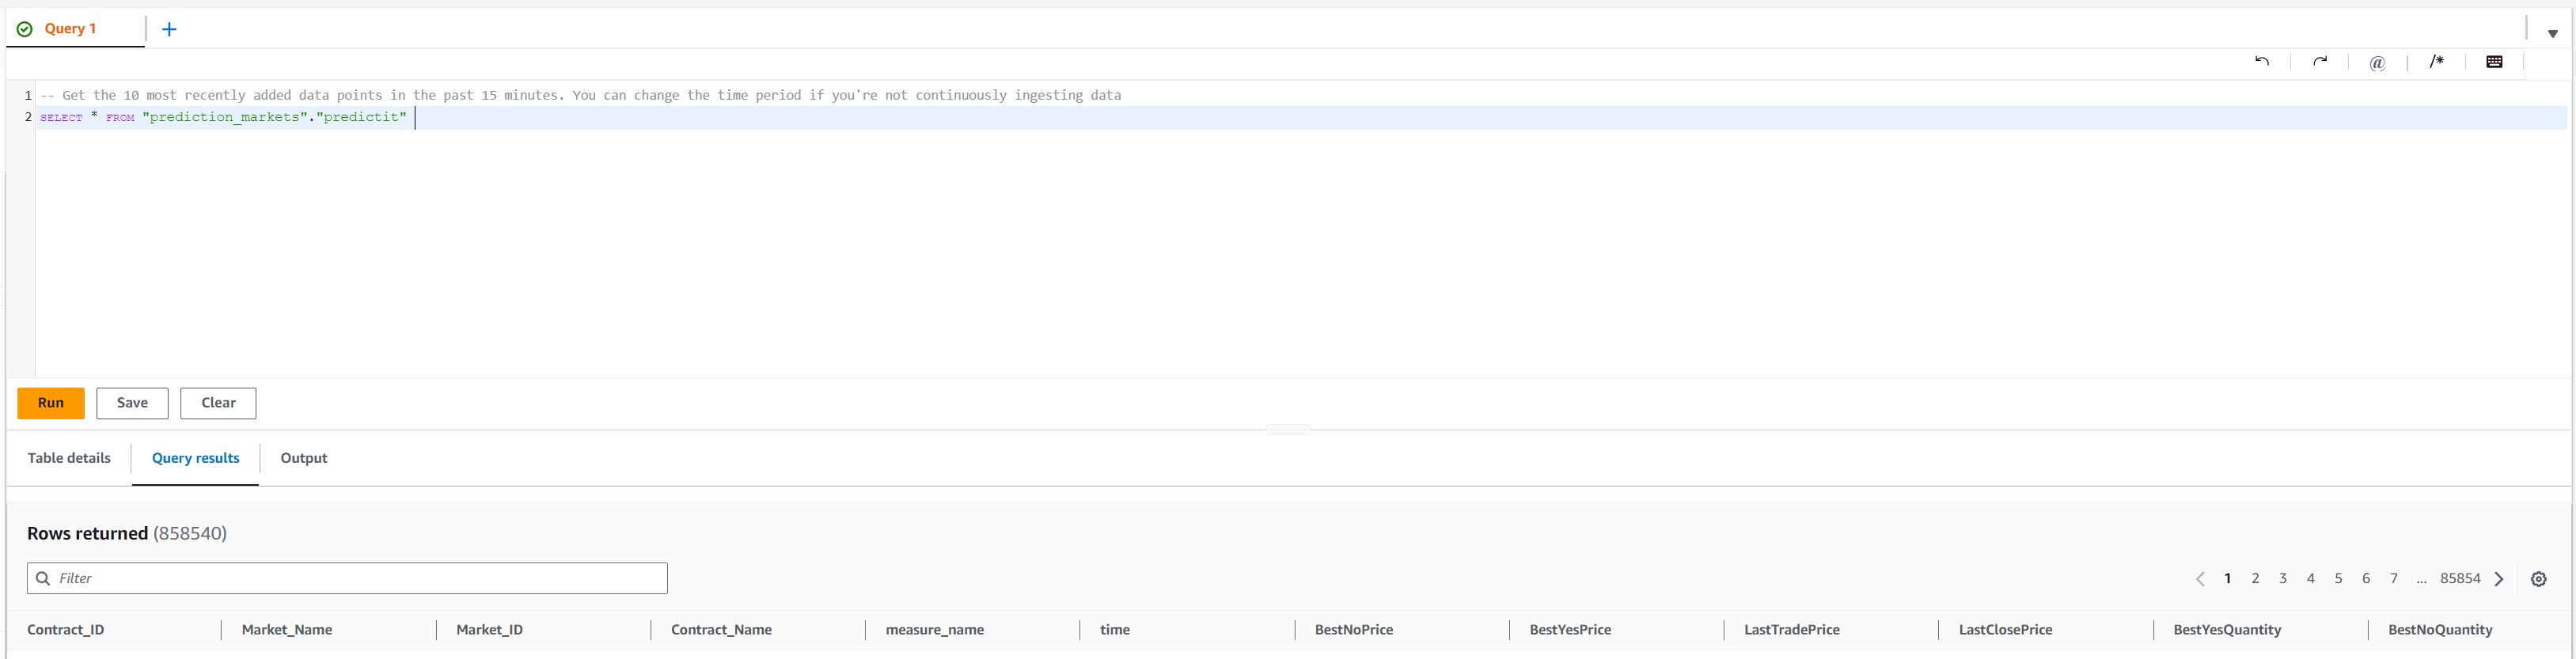2576x659 pixels.
Task: Switch to Query results tab
Action: (195, 458)
